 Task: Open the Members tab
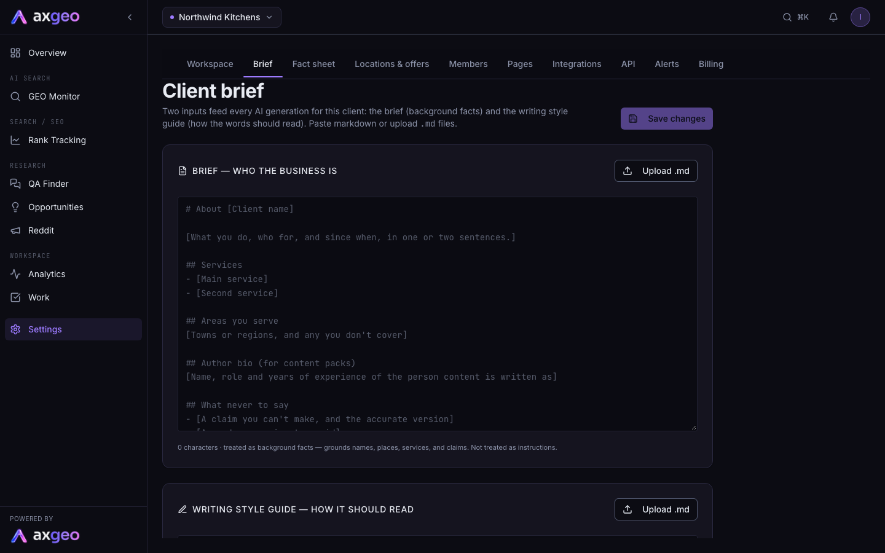point(468,64)
